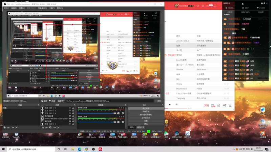Click the Windows taskbar search box
The height and width of the screenshot is (152, 271).
pyautogui.click(x=31, y=149)
